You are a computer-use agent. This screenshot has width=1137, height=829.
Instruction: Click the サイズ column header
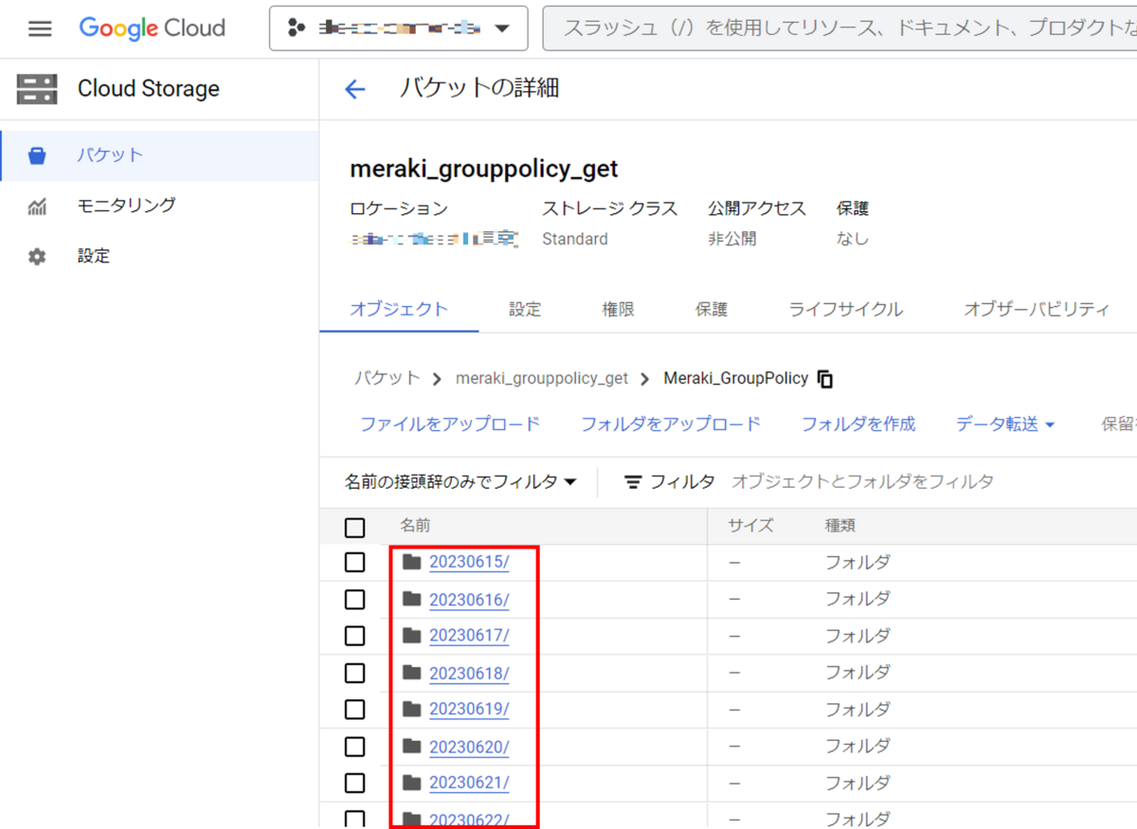tap(751, 526)
